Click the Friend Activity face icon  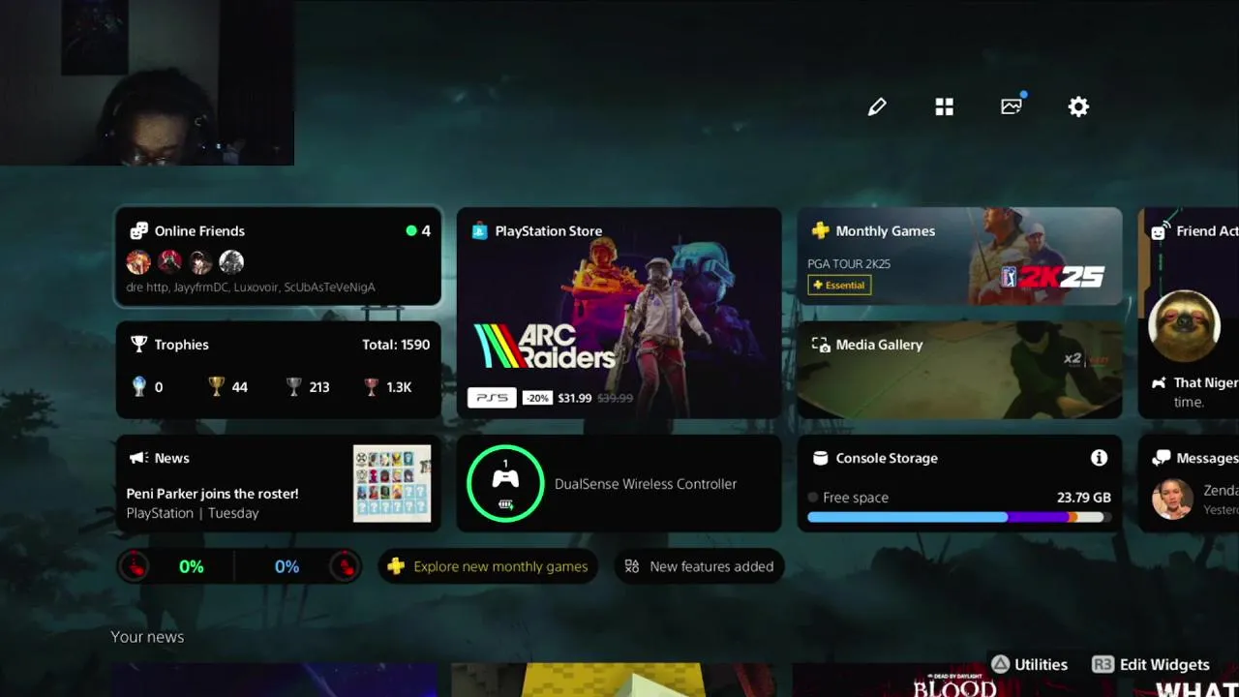[x=1160, y=231]
